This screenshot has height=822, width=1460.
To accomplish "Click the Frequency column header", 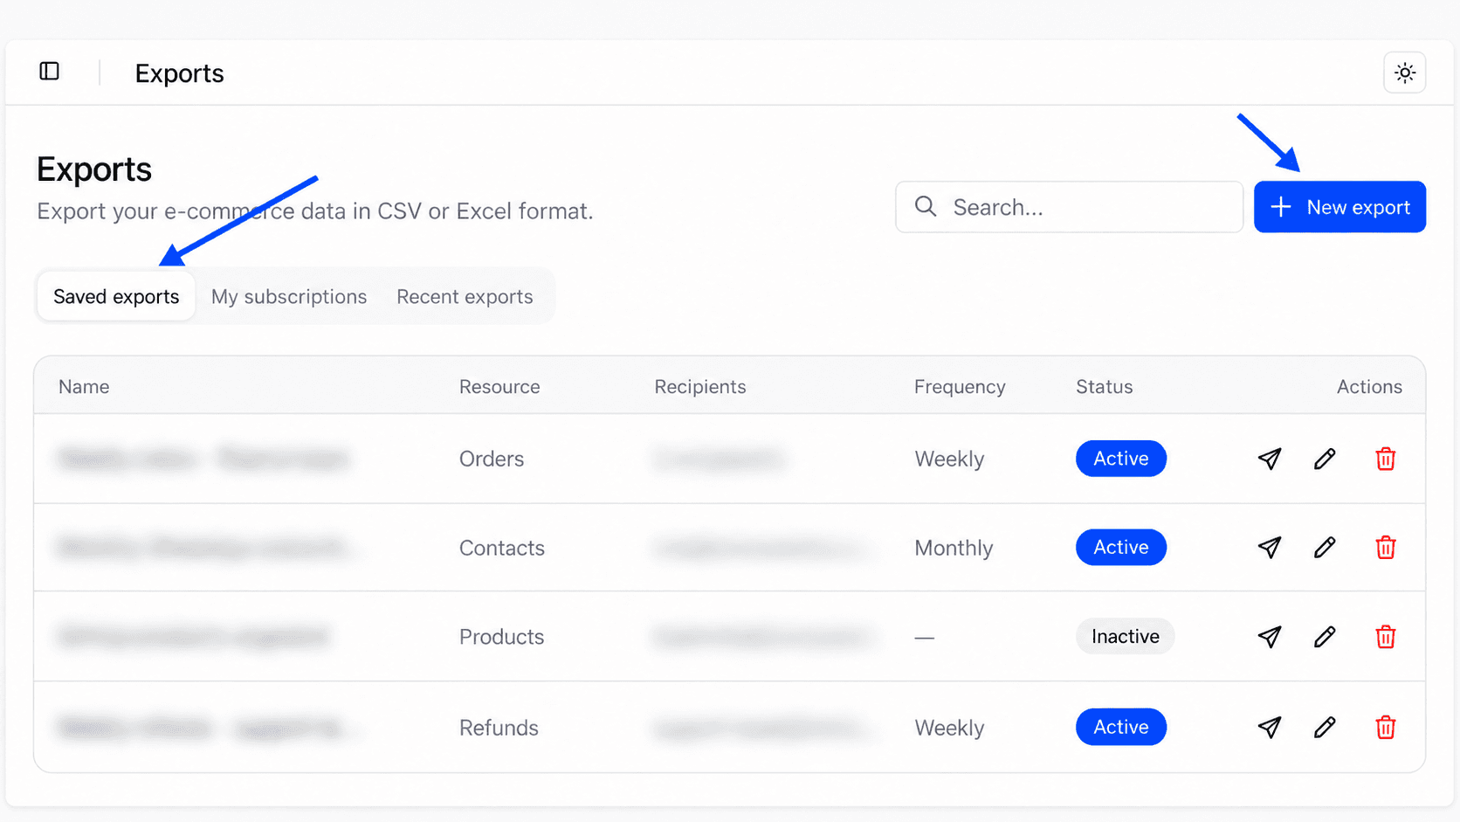I will pyautogui.click(x=960, y=387).
